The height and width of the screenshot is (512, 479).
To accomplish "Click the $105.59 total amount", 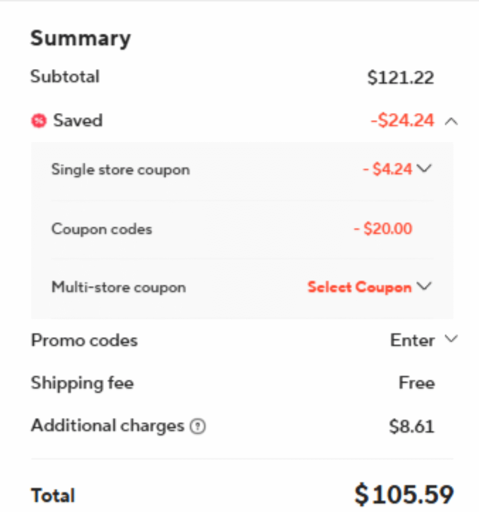I will coord(404,494).
